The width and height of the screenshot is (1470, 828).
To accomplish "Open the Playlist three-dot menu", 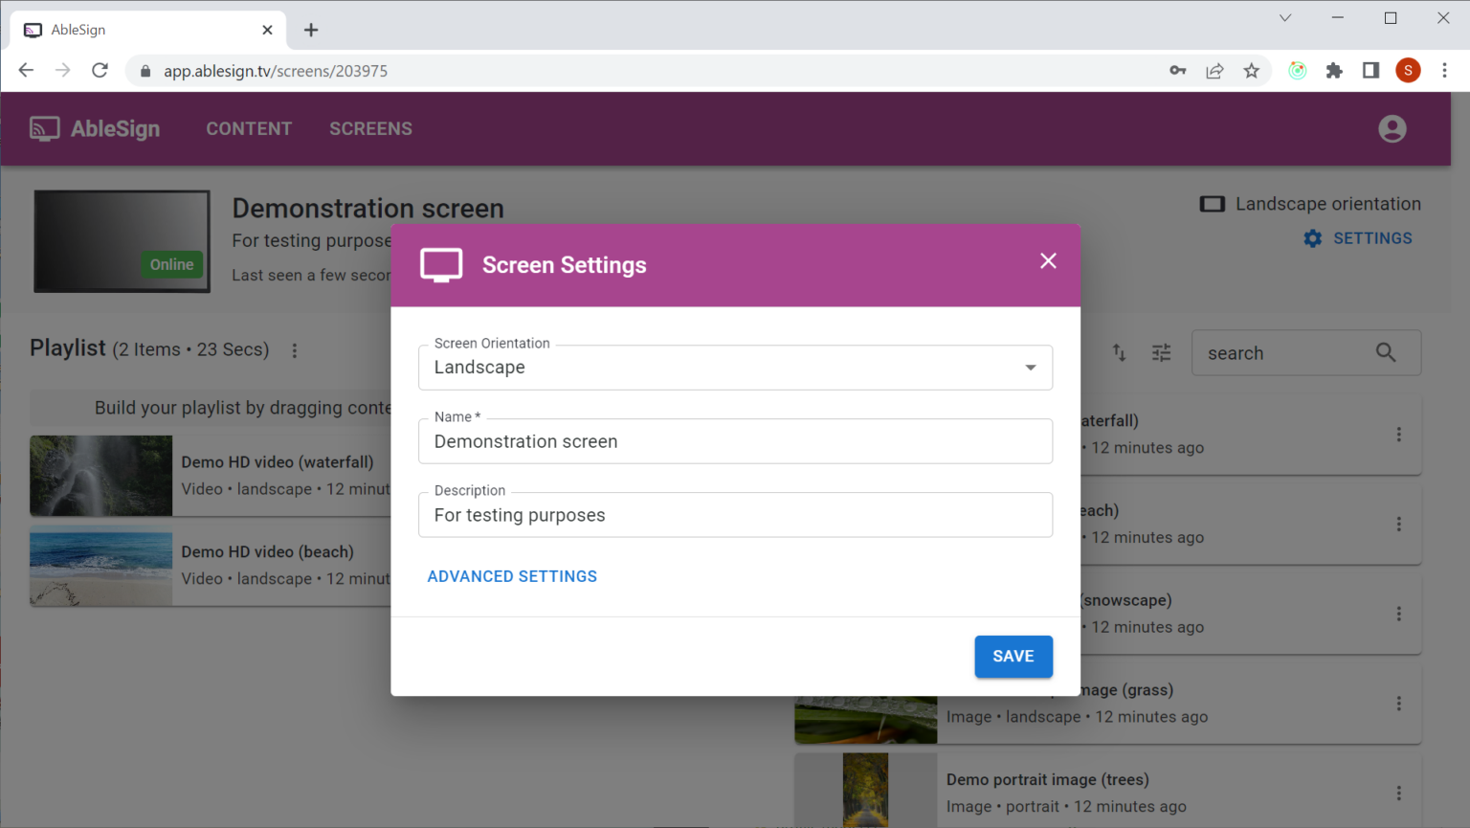I will coord(294,350).
